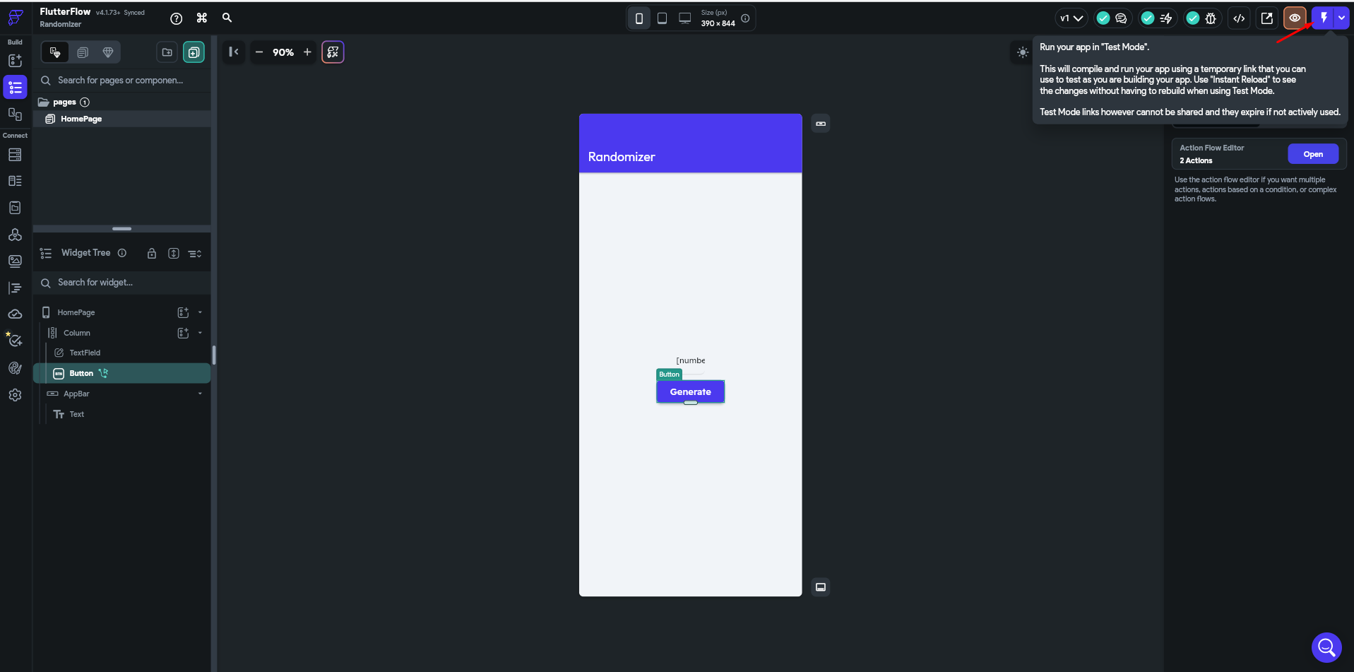The height and width of the screenshot is (672, 1354).
Task: Click the developer code view icon in toolbar
Action: coord(1240,18)
